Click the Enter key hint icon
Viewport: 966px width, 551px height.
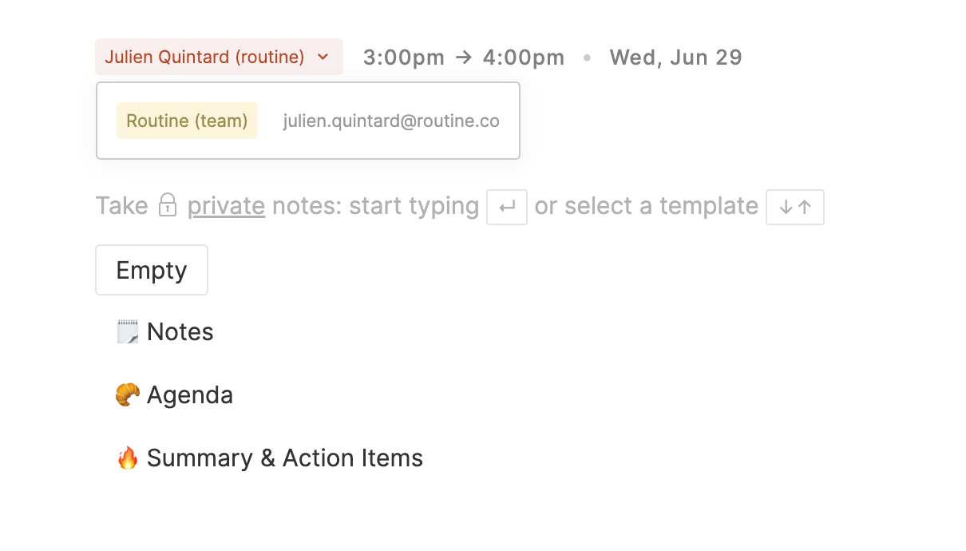pyautogui.click(x=507, y=207)
